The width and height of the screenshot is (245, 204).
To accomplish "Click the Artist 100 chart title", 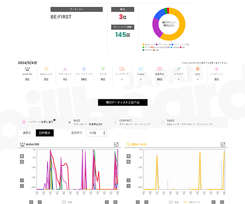I will 33,145.
